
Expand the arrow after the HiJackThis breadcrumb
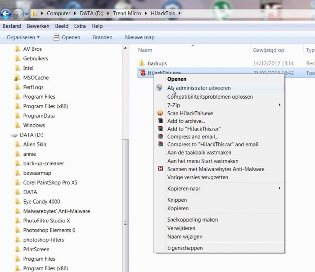[x=180, y=13]
